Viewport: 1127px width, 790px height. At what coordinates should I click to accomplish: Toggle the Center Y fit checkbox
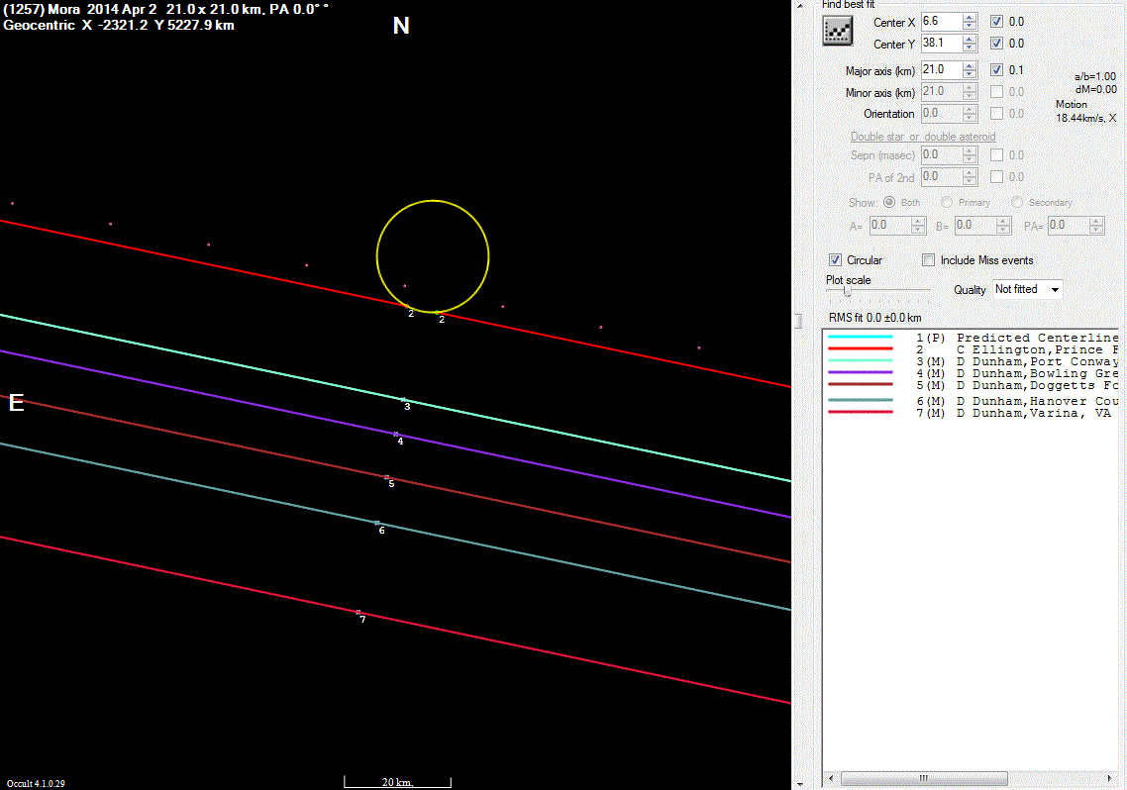click(996, 44)
